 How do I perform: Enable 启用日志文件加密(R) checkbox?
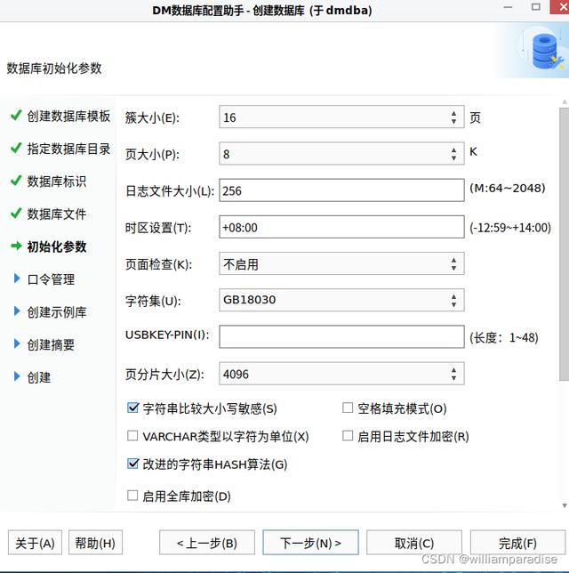click(x=348, y=435)
